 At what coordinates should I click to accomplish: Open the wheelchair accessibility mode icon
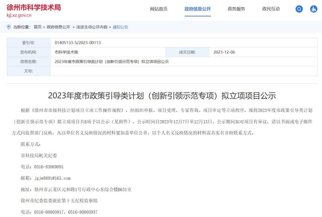point(313,9)
